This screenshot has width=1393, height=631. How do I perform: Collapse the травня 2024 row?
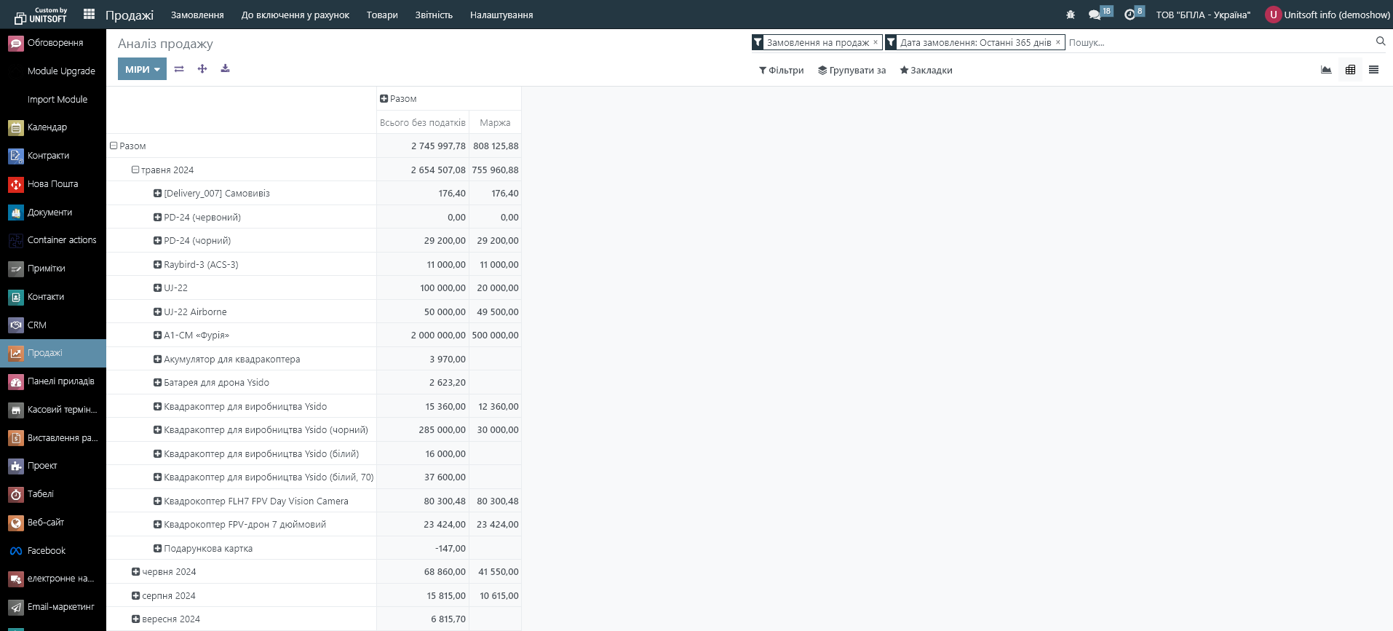[135, 170]
